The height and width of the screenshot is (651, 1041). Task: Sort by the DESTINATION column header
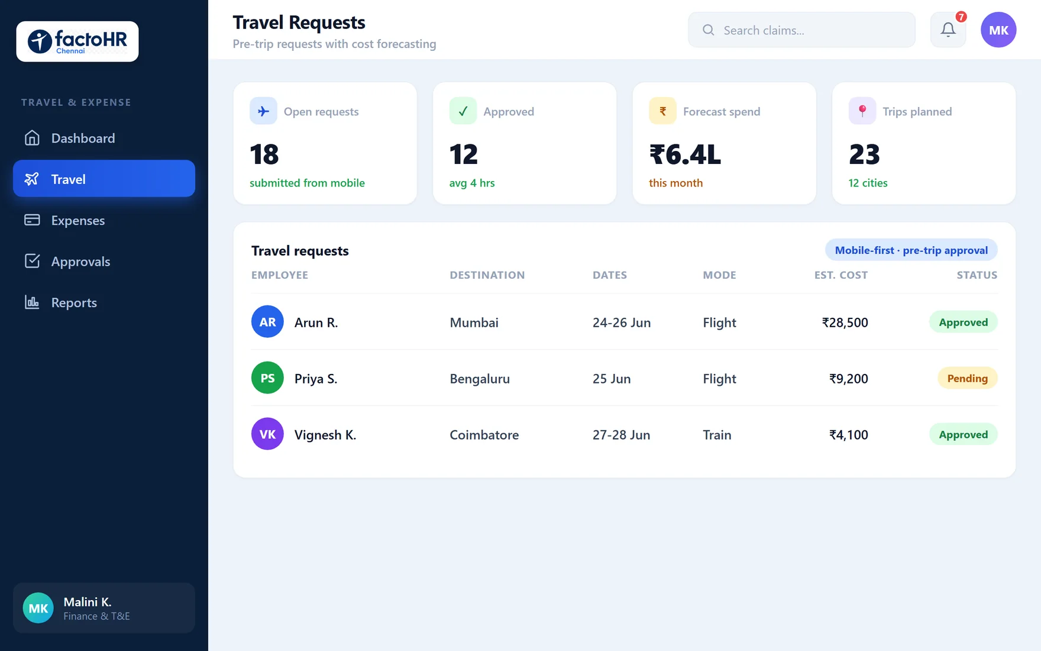[487, 275]
